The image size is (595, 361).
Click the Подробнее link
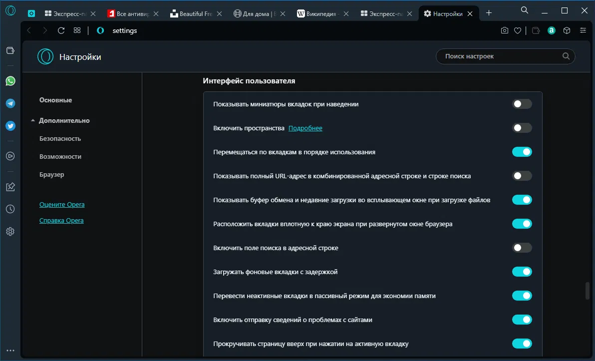click(305, 128)
